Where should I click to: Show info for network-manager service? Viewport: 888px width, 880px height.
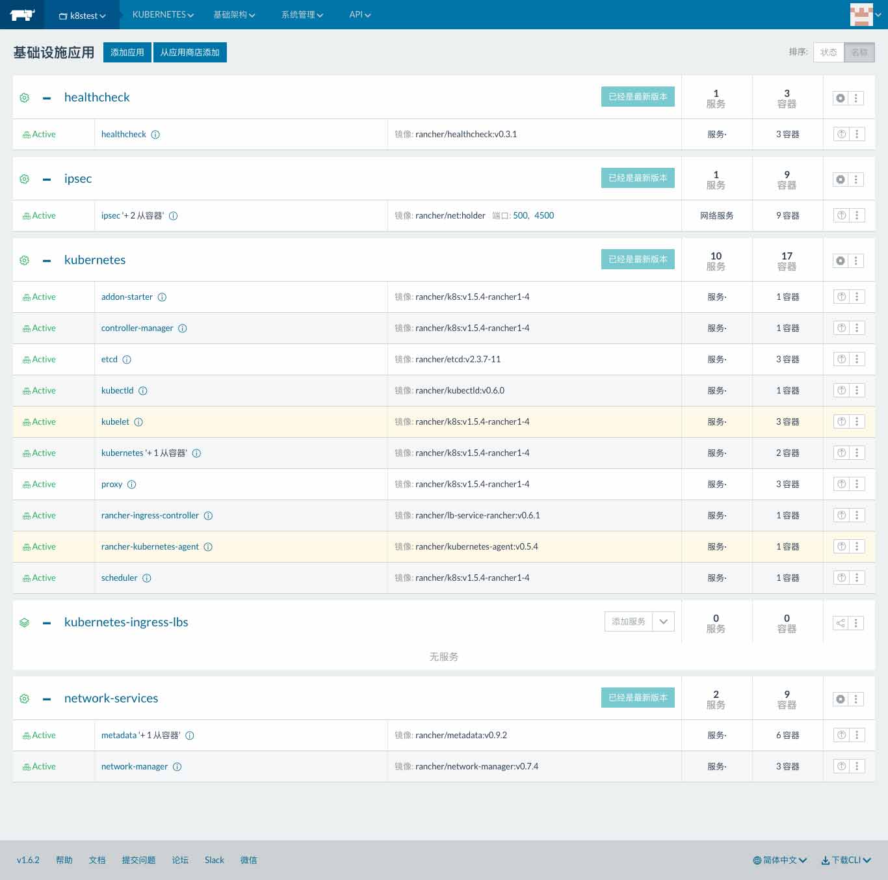(x=177, y=767)
